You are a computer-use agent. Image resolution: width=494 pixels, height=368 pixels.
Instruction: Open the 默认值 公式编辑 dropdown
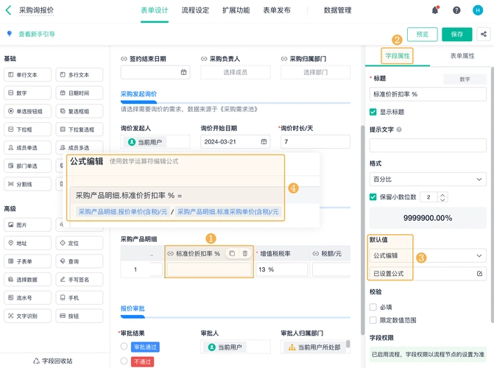[x=428, y=255]
